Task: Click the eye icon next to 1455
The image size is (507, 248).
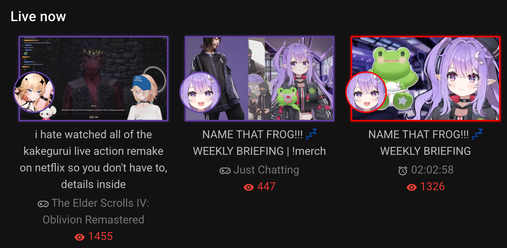Action: point(80,237)
